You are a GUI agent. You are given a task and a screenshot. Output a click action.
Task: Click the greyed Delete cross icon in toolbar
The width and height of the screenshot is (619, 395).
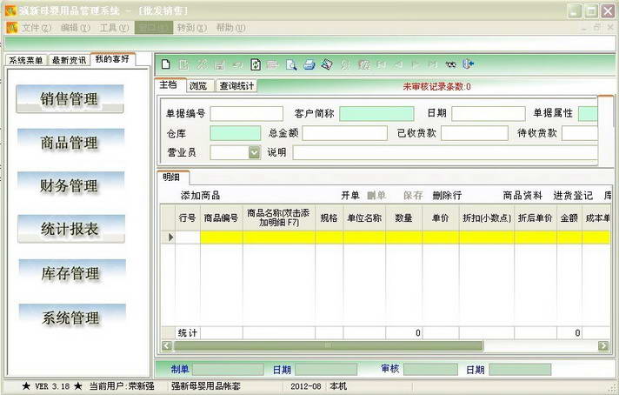[x=202, y=64]
